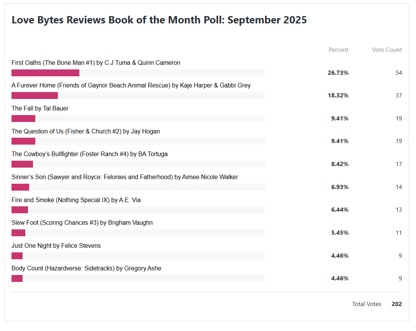
Task: Click the 18.32% percentage value
Action: click(x=338, y=96)
